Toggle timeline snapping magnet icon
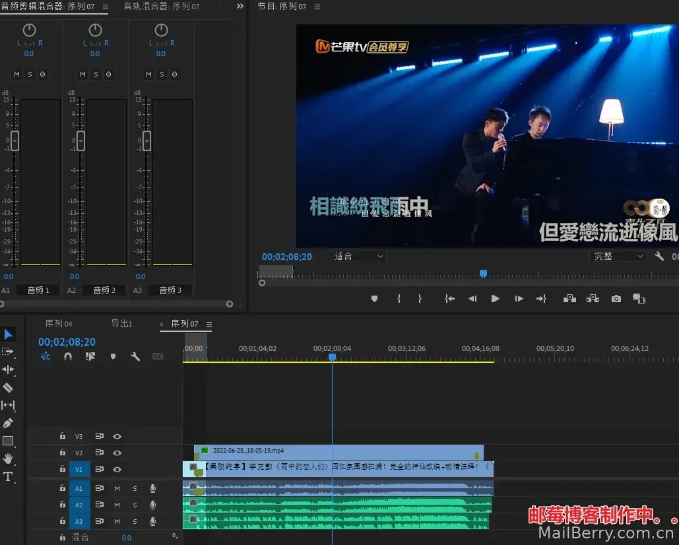The height and width of the screenshot is (545, 679). 68,356
